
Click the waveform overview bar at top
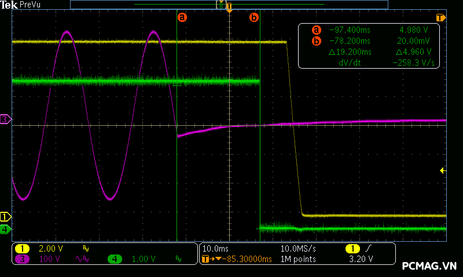coord(229,4)
